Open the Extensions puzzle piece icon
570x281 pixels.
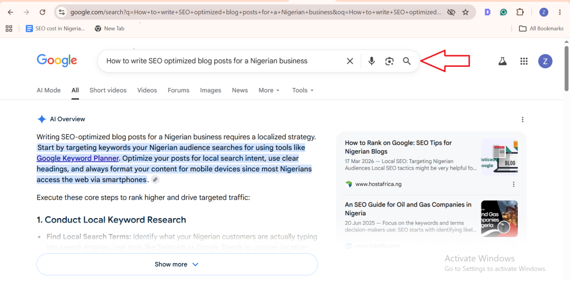[x=520, y=12]
